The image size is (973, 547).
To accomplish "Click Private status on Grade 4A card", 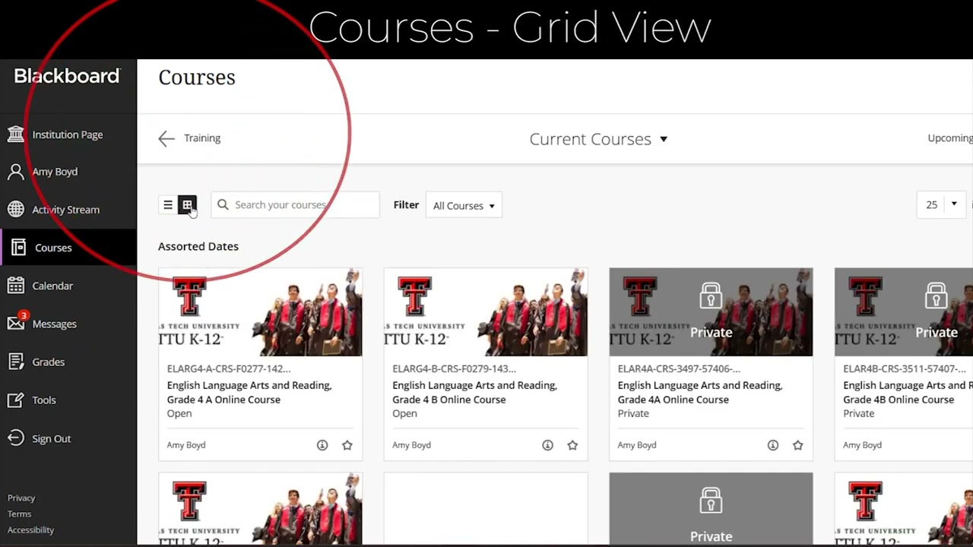I will (633, 413).
